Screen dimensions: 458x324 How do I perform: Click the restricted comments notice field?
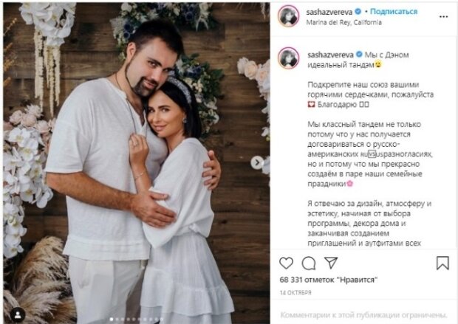click(x=364, y=315)
